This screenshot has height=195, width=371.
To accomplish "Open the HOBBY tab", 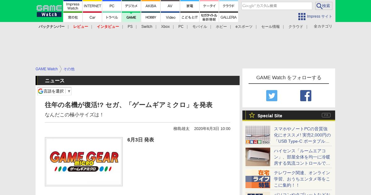I will (x=151, y=17).
